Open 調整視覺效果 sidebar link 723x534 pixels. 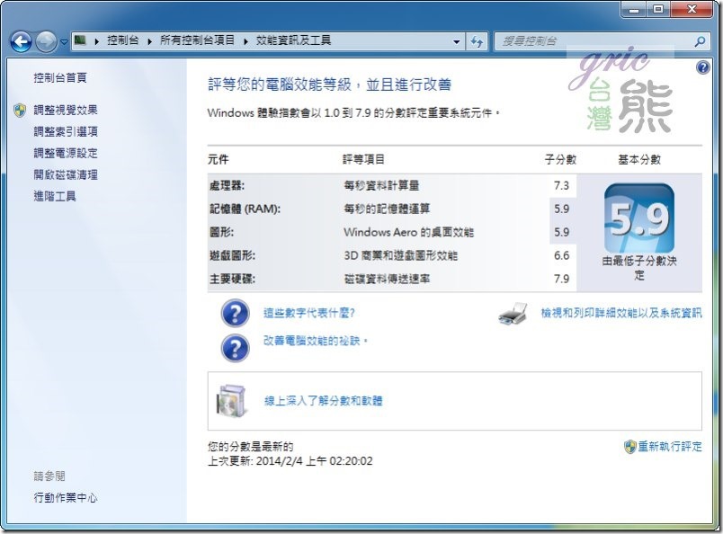point(66,110)
